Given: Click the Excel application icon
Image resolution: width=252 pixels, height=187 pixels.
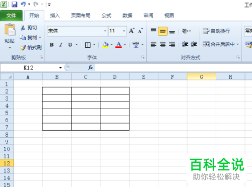Looking at the screenshot, I should 4,5.
